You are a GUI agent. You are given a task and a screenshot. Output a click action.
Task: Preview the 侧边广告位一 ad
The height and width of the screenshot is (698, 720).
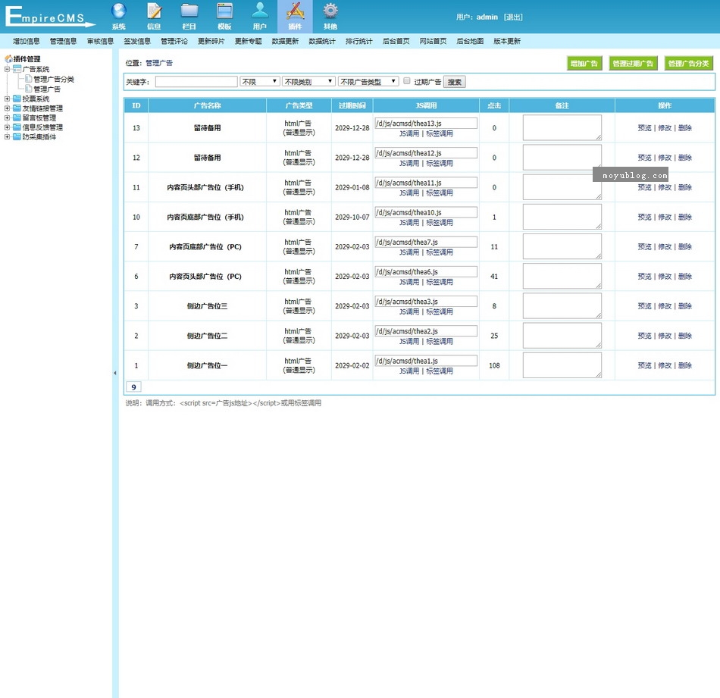pos(644,365)
